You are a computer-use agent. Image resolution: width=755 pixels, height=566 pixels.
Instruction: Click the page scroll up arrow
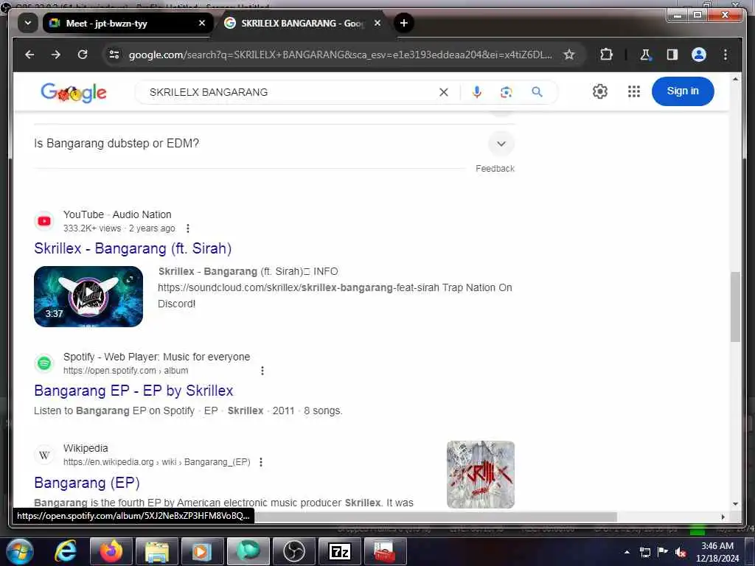[735, 78]
